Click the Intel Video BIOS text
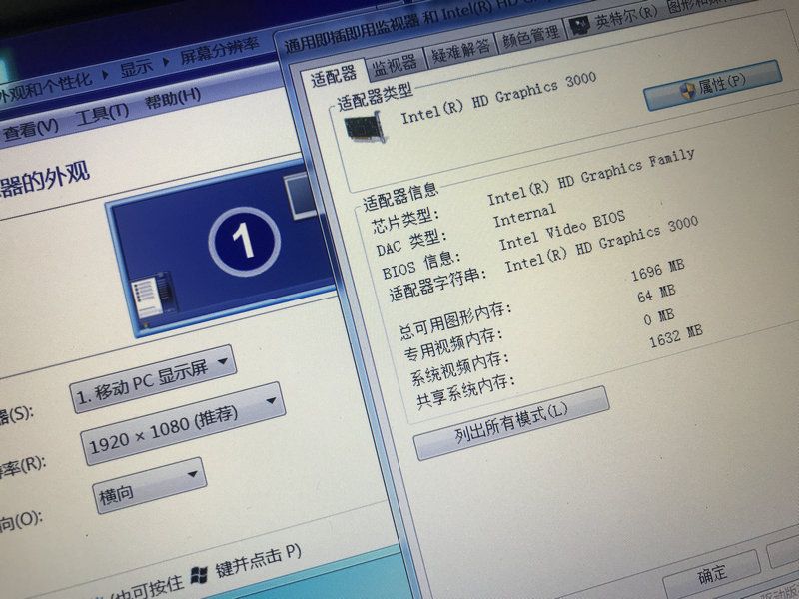This screenshot has width=799, height=599. click(561, 231)
